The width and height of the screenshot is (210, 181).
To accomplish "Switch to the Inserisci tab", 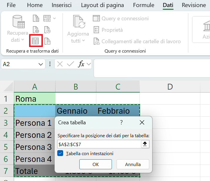I will click(62, 5).
